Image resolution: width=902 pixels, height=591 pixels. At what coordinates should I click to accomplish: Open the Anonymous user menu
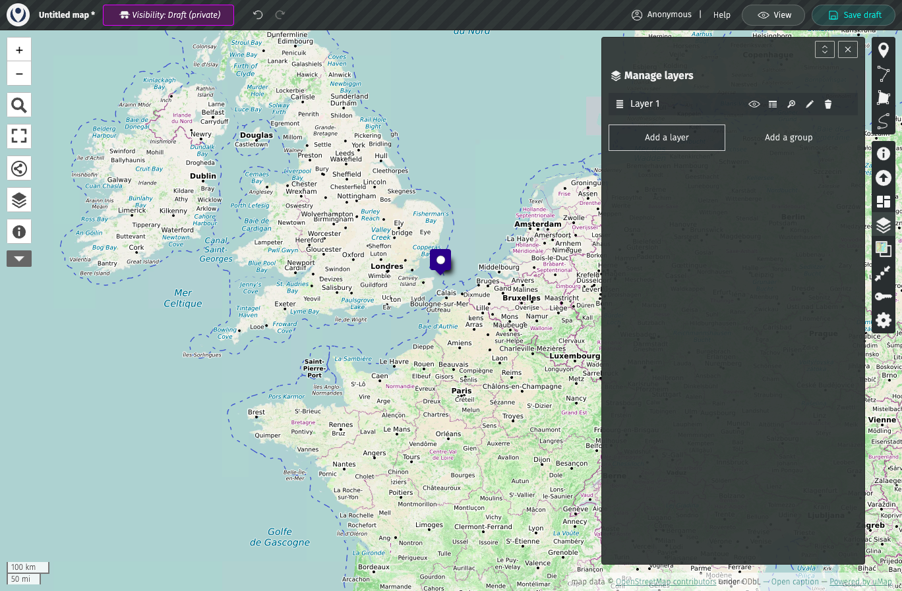click(661, 14)
